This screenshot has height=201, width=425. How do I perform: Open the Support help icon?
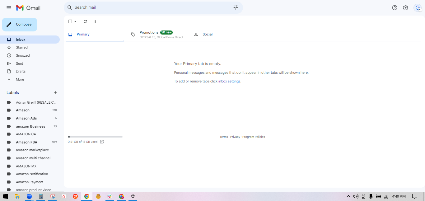[395, 8]
